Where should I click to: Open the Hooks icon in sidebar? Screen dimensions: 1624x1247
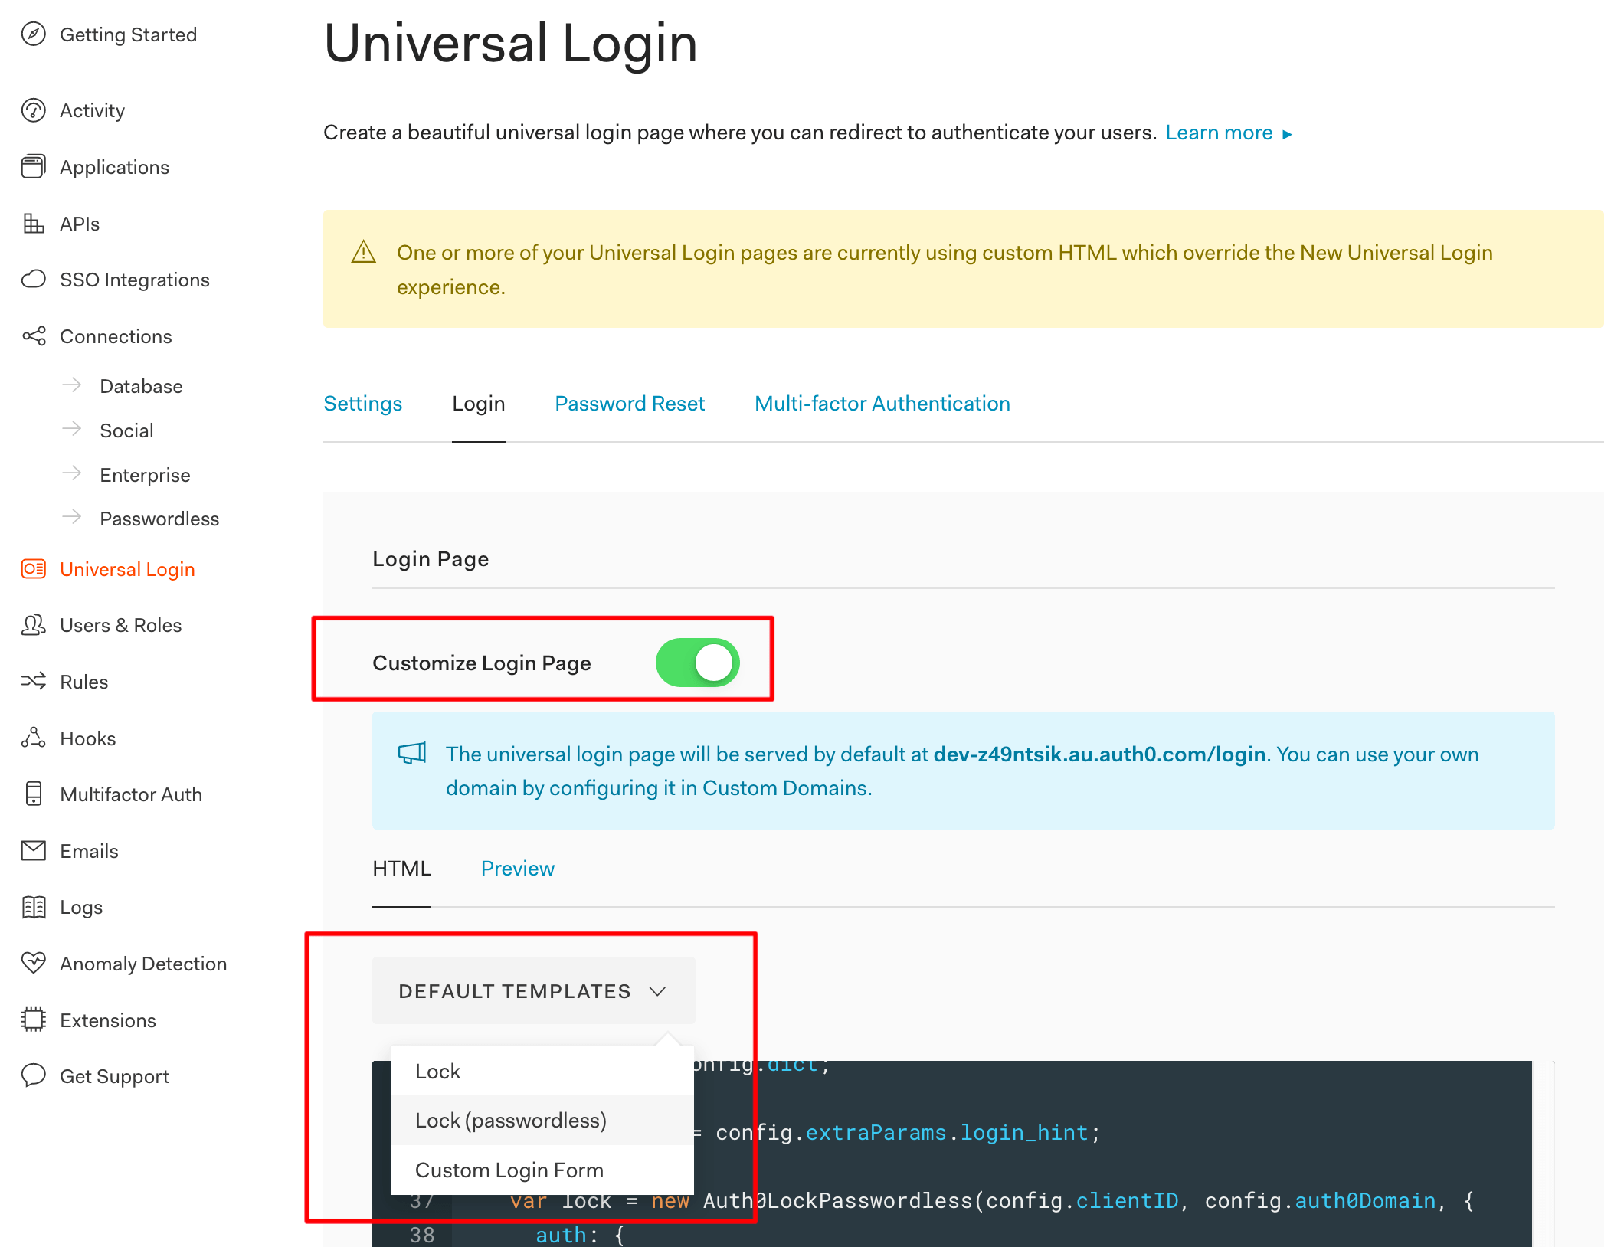click(33, 738)
